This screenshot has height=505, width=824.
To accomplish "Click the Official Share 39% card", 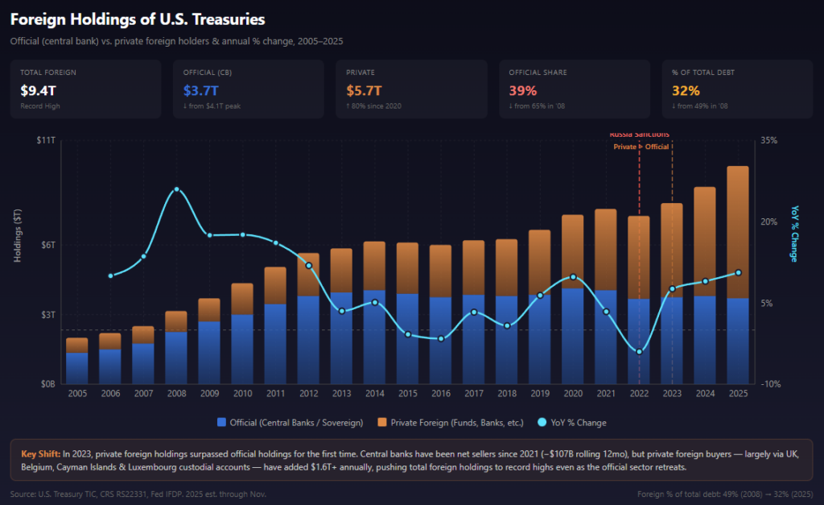I will pos(575,89).
